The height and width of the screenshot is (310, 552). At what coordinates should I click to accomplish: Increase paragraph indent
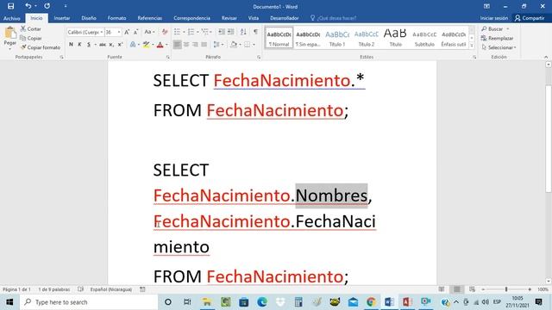(x=230, y=32)
